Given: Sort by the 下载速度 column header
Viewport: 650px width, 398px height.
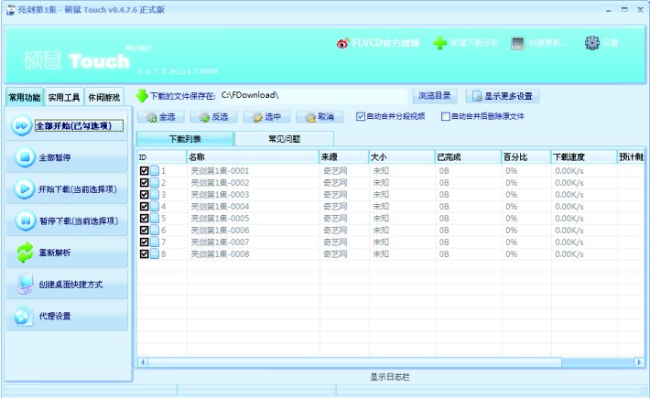Looking at the screenshot, I should pos(584,157).
